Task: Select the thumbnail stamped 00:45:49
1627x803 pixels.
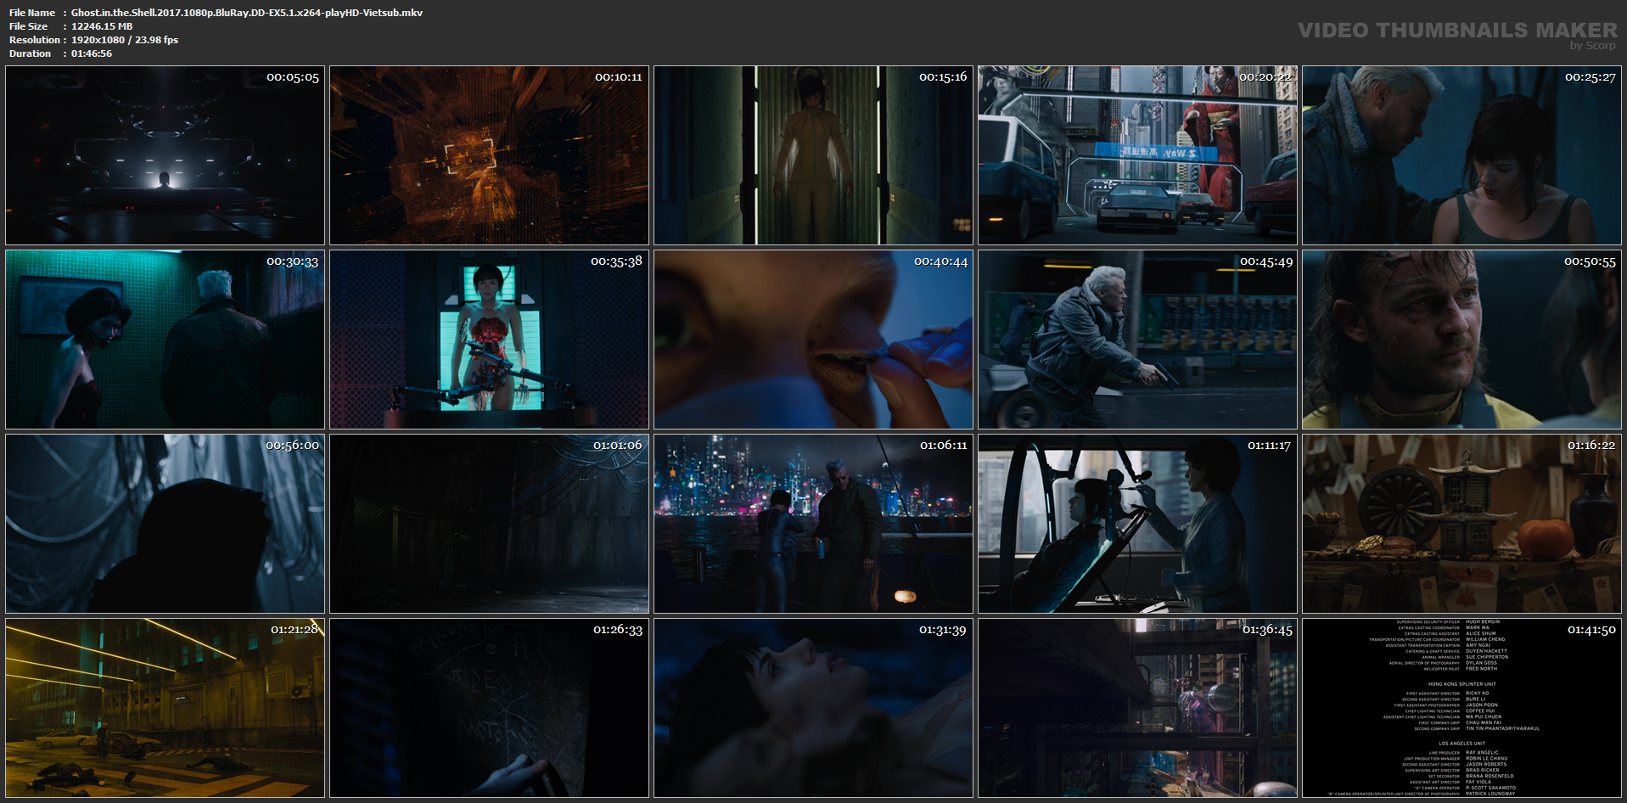Action: click(x=1137, y=340)
